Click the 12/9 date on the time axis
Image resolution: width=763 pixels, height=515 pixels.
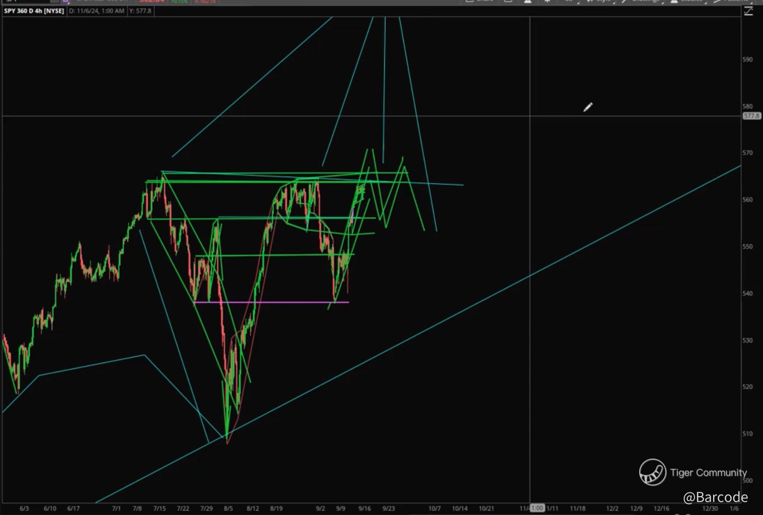coord(637,508)
